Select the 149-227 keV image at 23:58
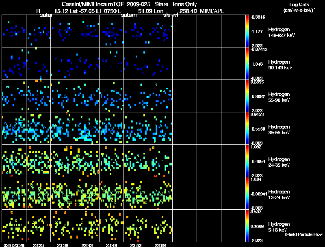Image resolution: width=325 pixels, height=247 pixels. [160, 31]
